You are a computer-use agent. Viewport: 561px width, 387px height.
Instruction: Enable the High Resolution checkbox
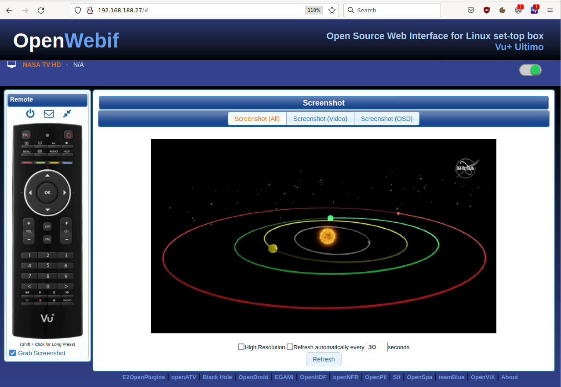coord(241,347)
